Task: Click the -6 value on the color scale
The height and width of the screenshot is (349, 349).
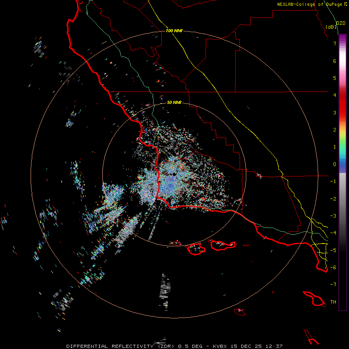Action: coord(333,268)
